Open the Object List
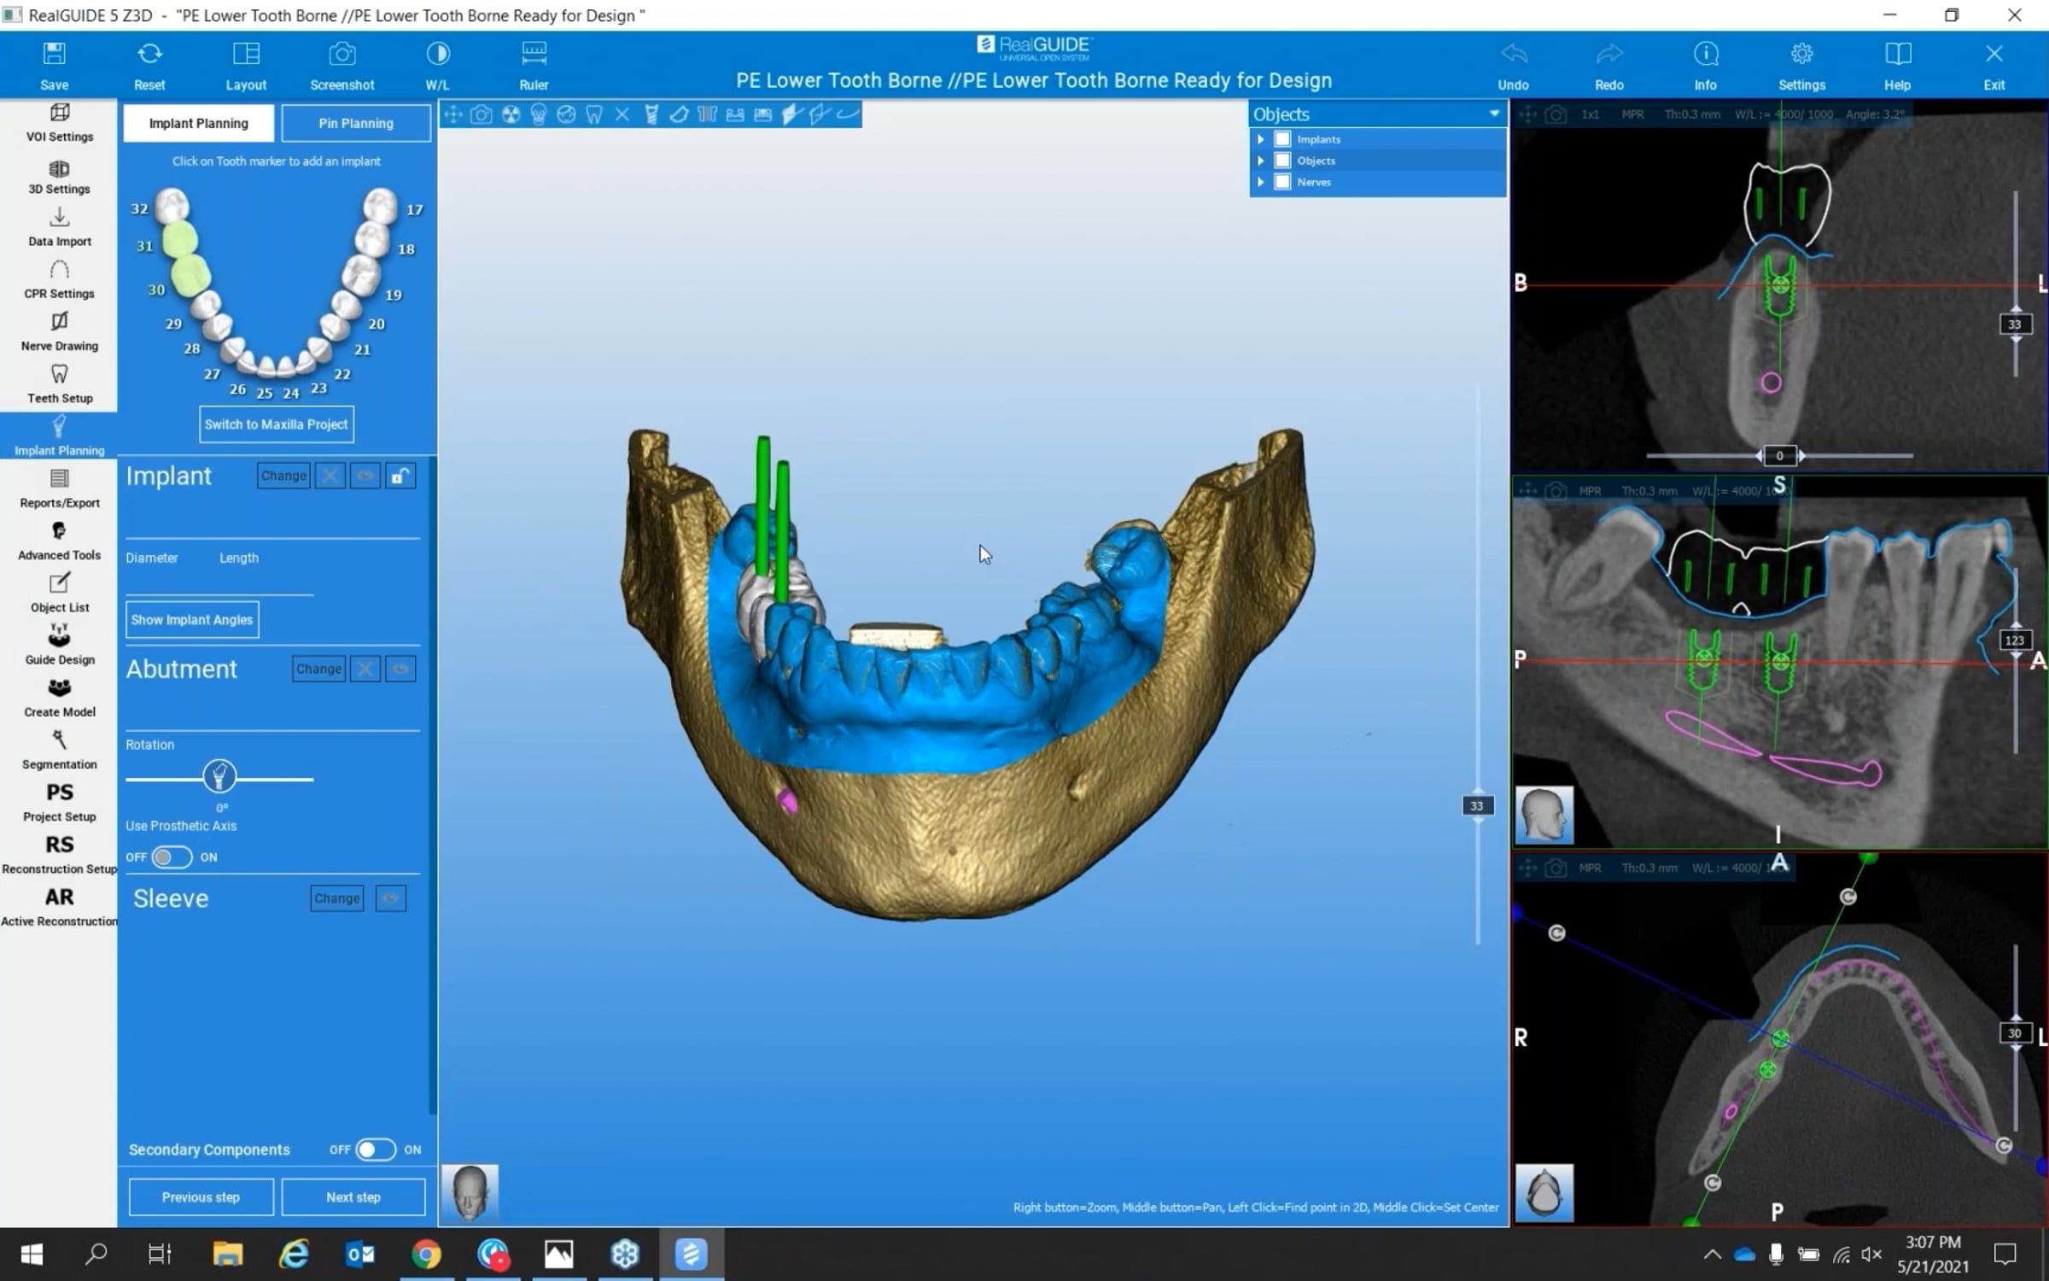This screenshot has height=1281, width=2049. 59,594
